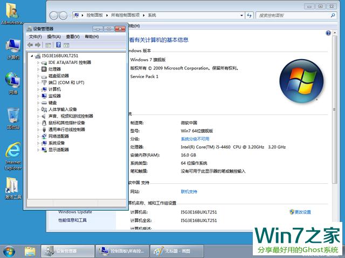The height and width of the screenshot is (258, 345).
Task: Click the Device Manager back arrow
Action: tap(30, 45)
